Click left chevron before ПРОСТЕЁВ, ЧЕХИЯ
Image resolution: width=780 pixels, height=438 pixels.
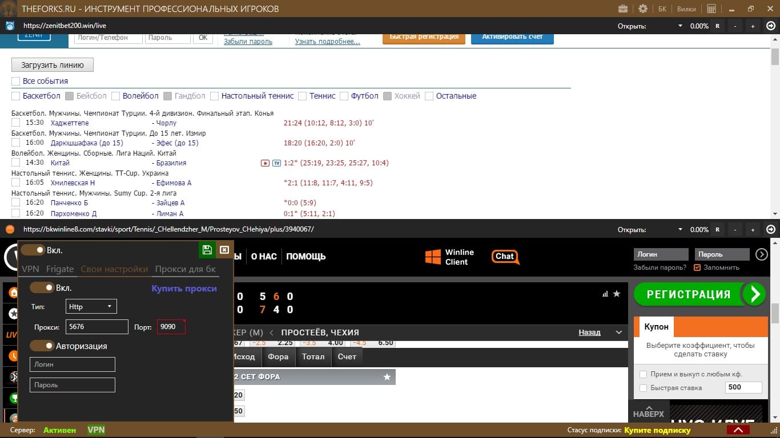click(272, 332)
